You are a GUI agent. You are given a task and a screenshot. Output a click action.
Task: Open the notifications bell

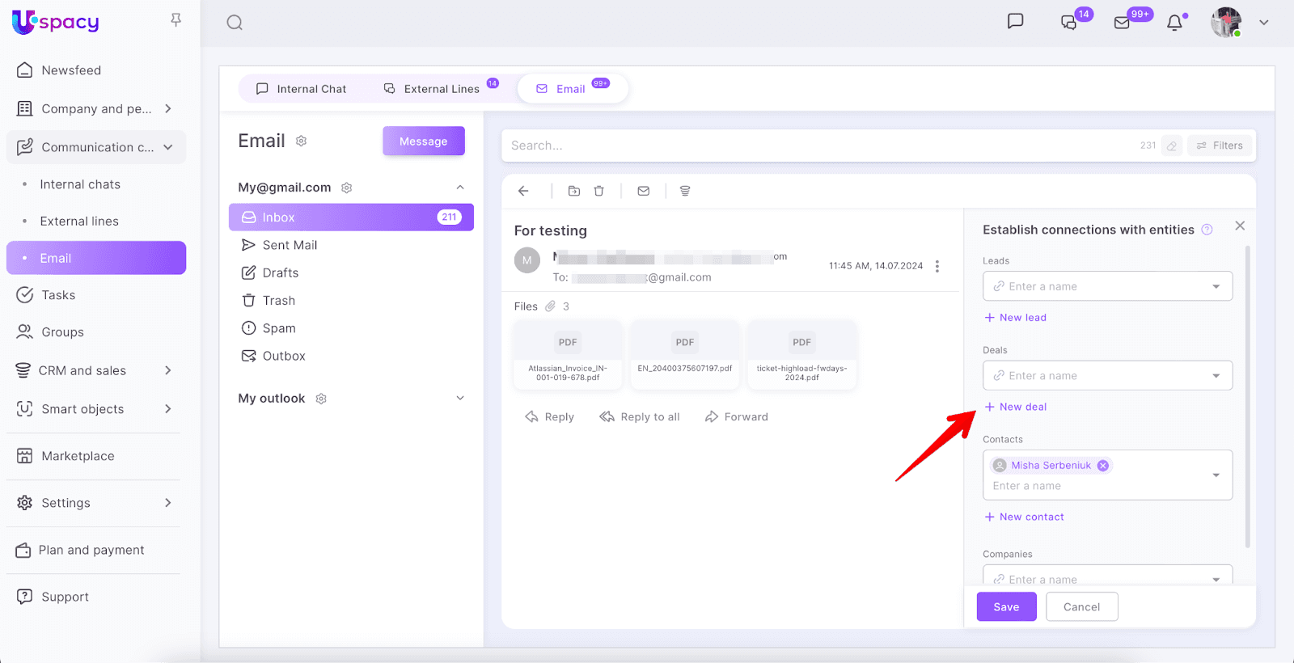click(1174, 23)
